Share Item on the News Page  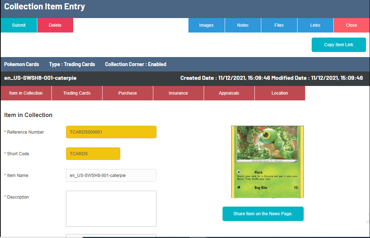click(263, 214)
